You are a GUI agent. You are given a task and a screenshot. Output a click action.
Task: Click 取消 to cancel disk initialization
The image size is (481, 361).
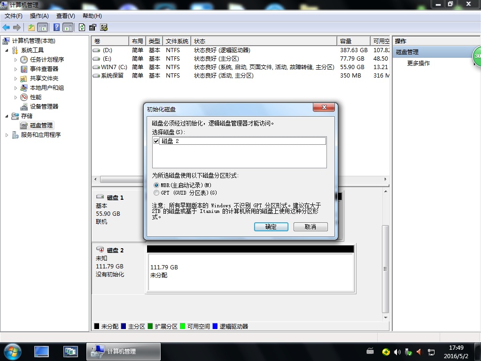coord(310,227)
